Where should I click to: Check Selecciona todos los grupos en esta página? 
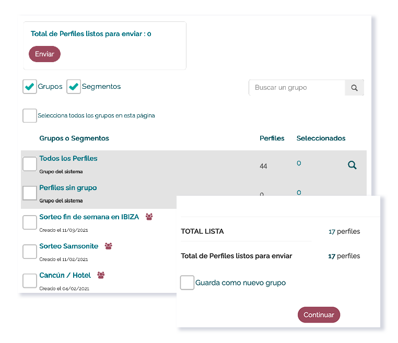pos(30,116)
